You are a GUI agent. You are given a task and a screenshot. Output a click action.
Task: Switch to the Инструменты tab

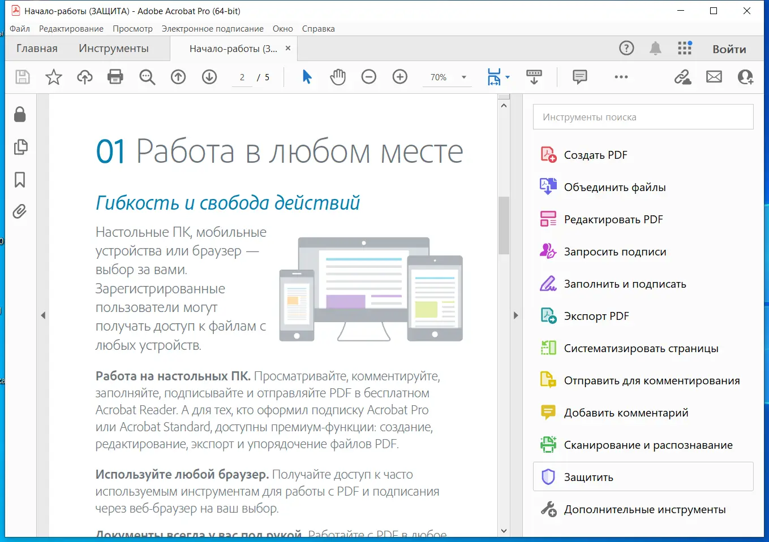tap(114, 48)
